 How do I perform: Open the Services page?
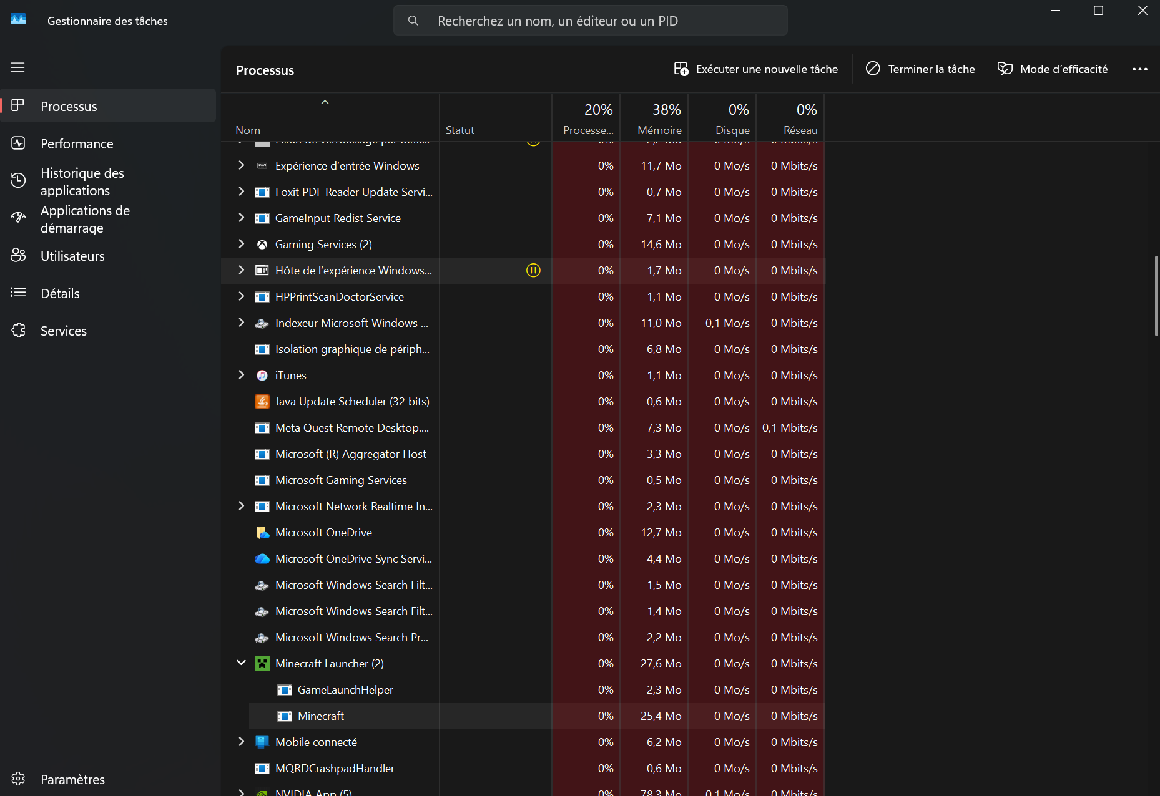[109, 331]
